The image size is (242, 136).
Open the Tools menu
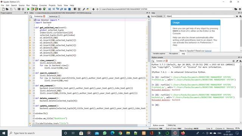pos(60,5)
